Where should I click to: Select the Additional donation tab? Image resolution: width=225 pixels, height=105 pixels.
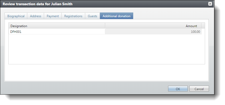pyautogui.click(x=116, y=16)
